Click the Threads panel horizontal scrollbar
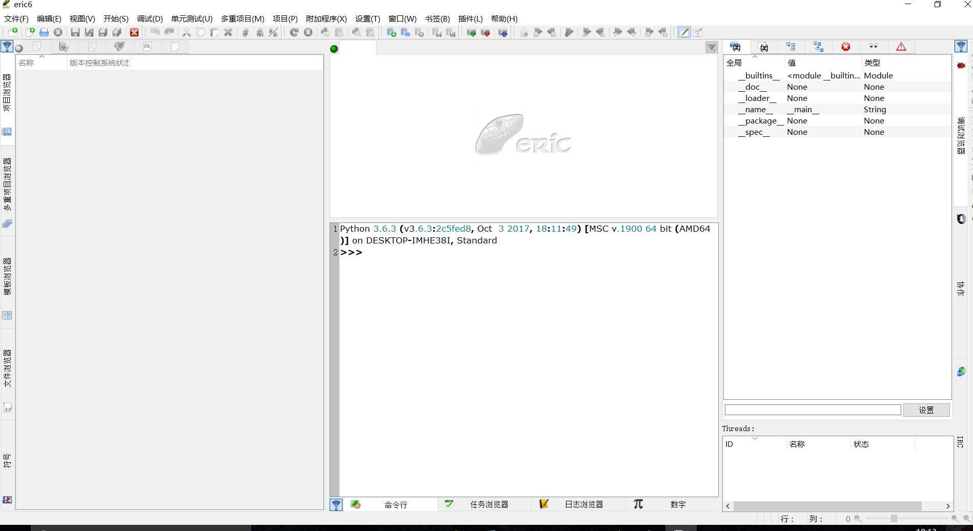The width and height of the screenshot is (973, 531). (x=828, y=506)
